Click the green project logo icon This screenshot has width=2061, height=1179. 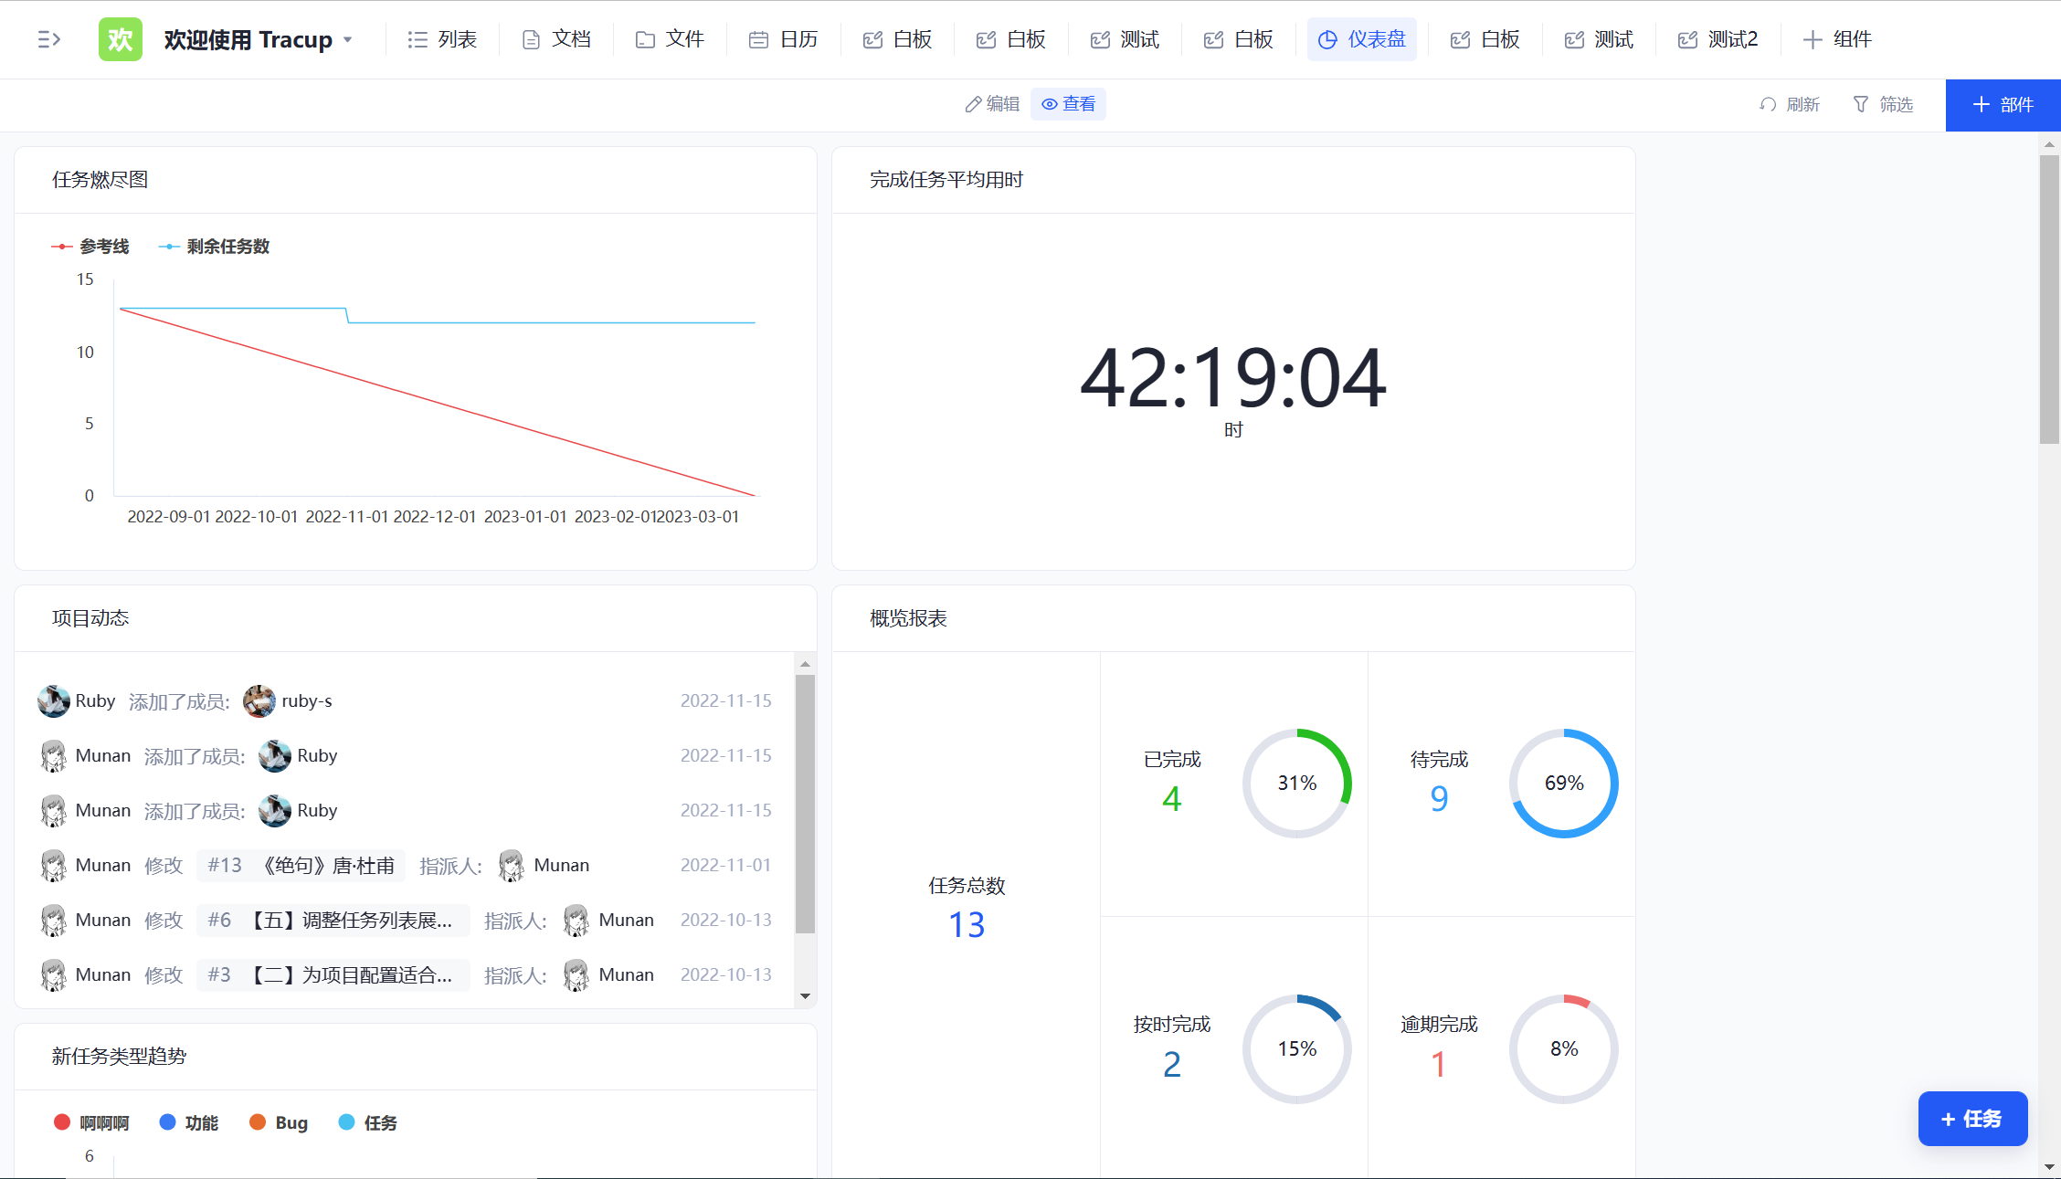120,39
